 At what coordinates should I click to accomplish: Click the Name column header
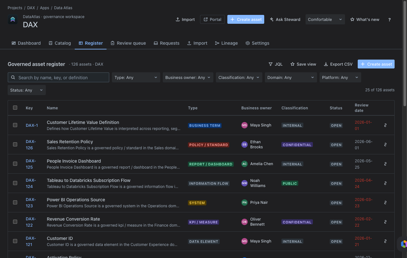52,108
